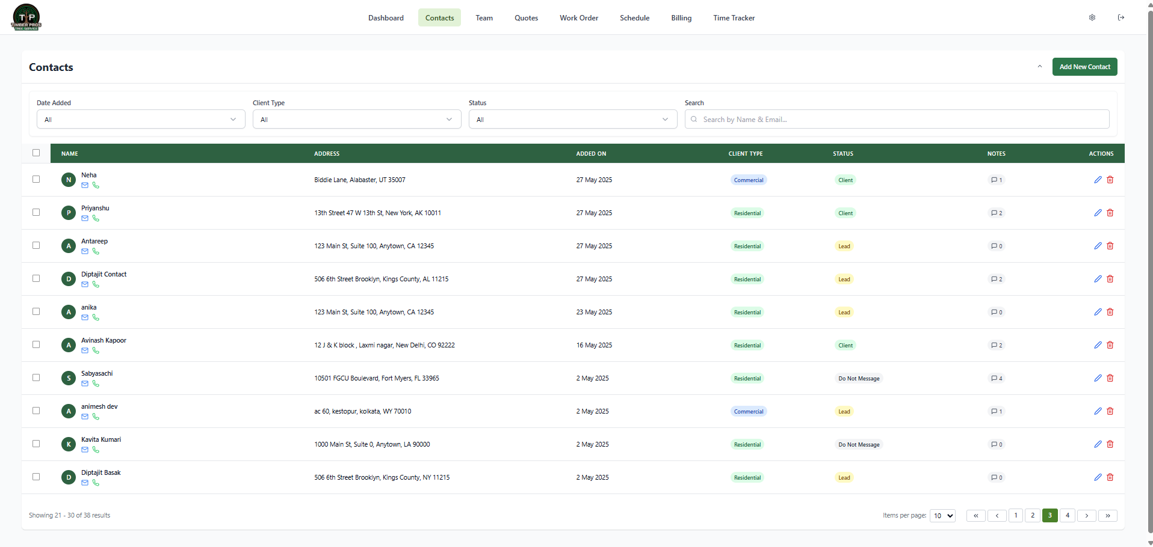Click the Add New Contact button

coord(1084,67)
